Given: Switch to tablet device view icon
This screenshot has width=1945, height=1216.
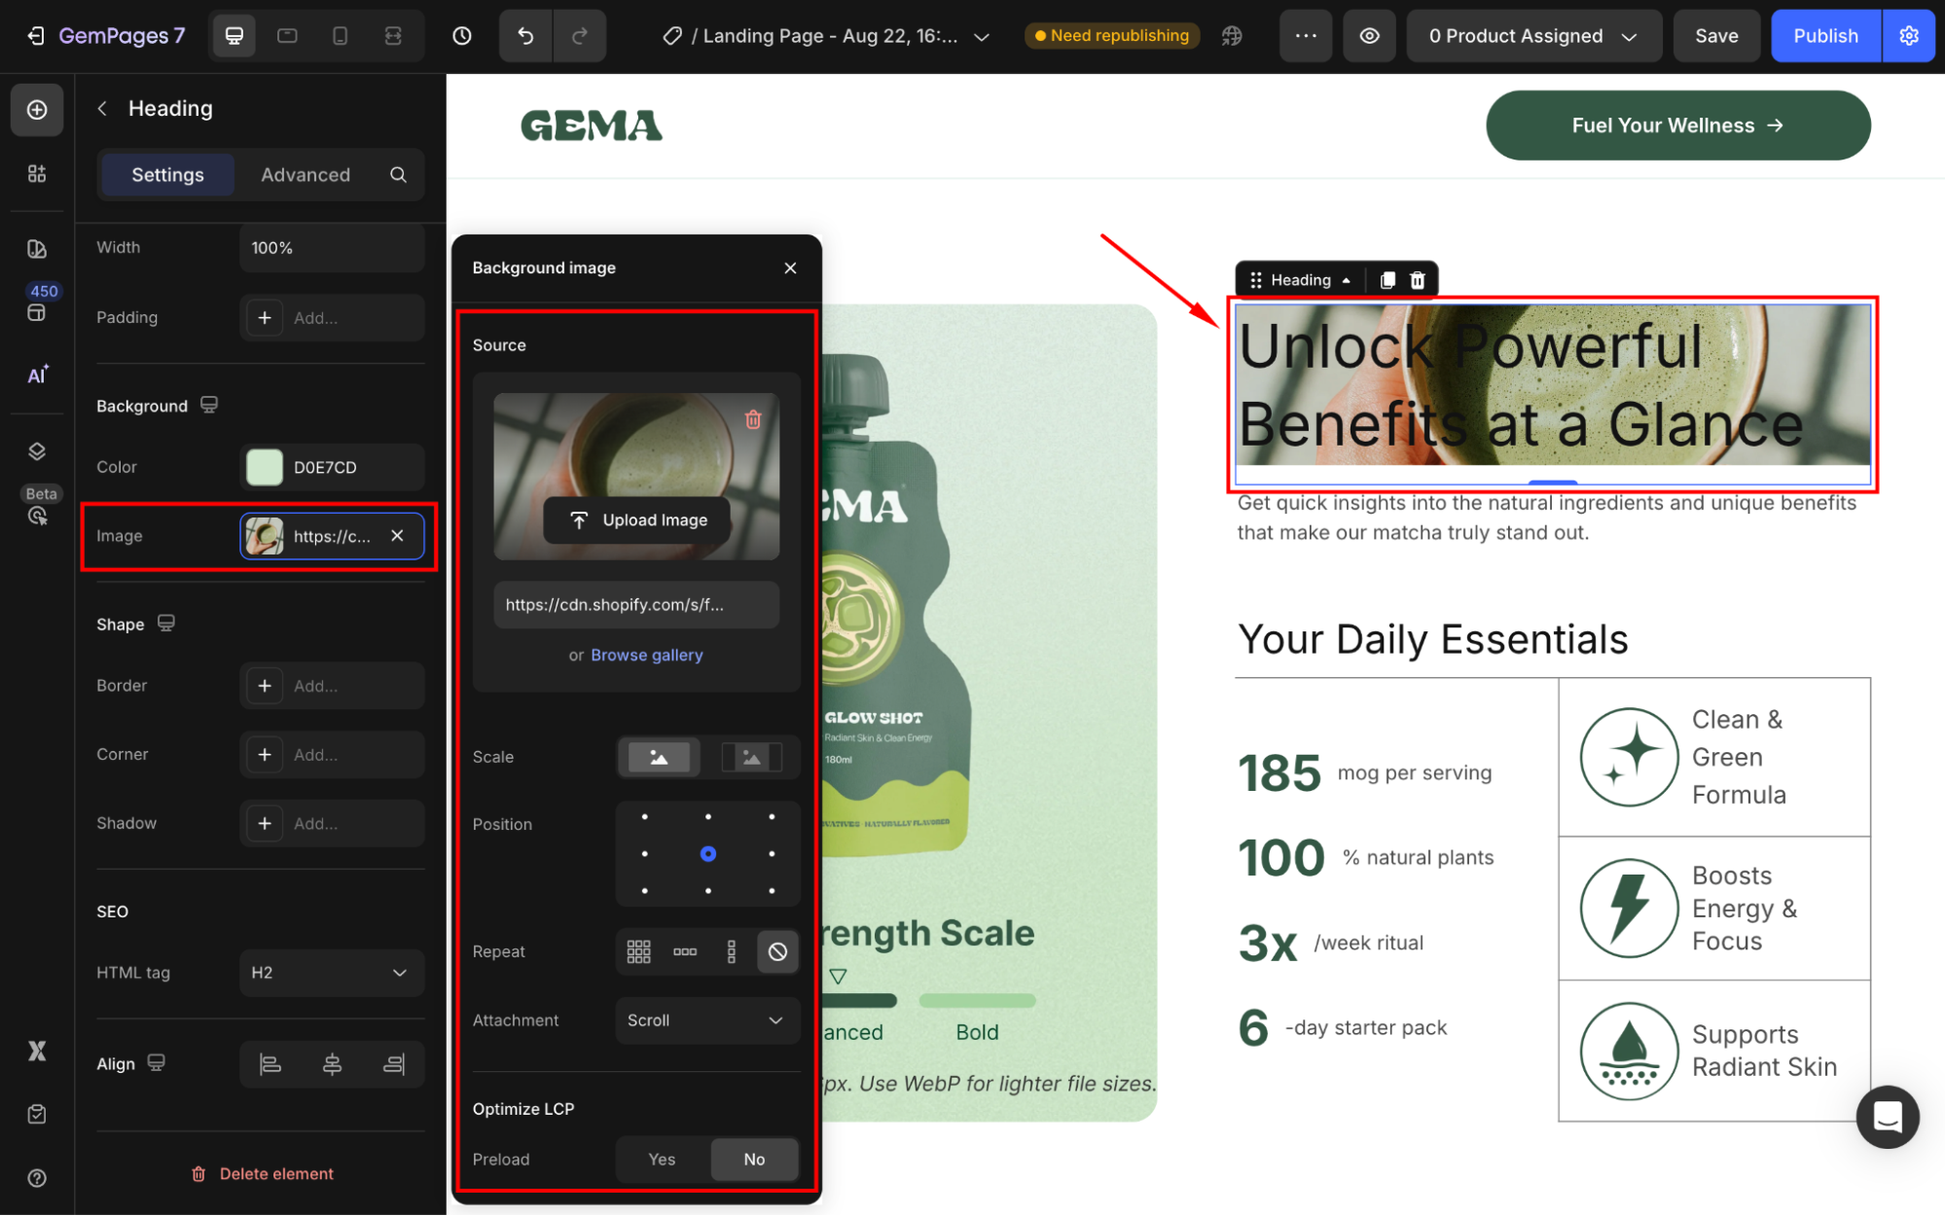Looking at the screenshot, I should pos(287,36).
